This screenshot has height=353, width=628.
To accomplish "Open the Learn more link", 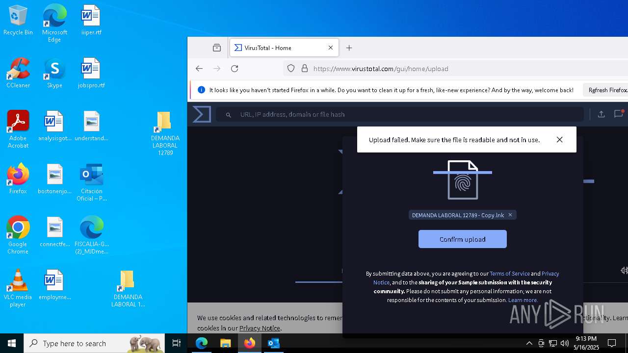I will point(523,300).
